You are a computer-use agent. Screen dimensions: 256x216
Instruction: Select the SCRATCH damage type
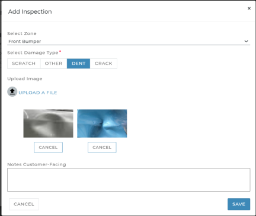click(24, 63)
